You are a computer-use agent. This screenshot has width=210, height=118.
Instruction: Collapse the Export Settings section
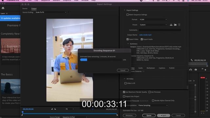(125, 10)
